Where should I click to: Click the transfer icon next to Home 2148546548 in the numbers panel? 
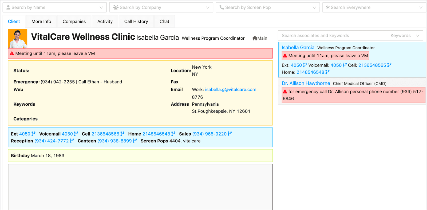click(173, 134)
